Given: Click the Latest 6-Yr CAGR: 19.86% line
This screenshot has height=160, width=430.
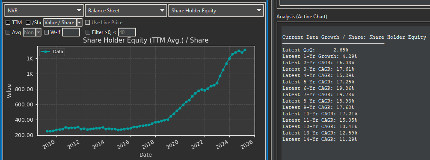Looking at the screenshot, I should pyautogui.click(x=318, y=88).
